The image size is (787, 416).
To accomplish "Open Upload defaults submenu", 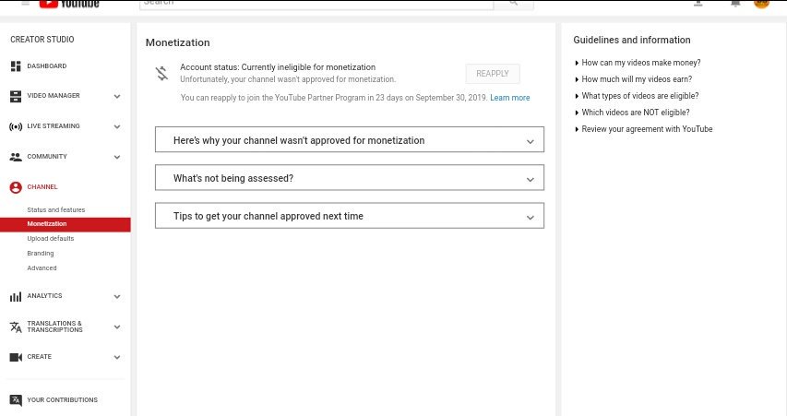I will click(x=51, y=238).
